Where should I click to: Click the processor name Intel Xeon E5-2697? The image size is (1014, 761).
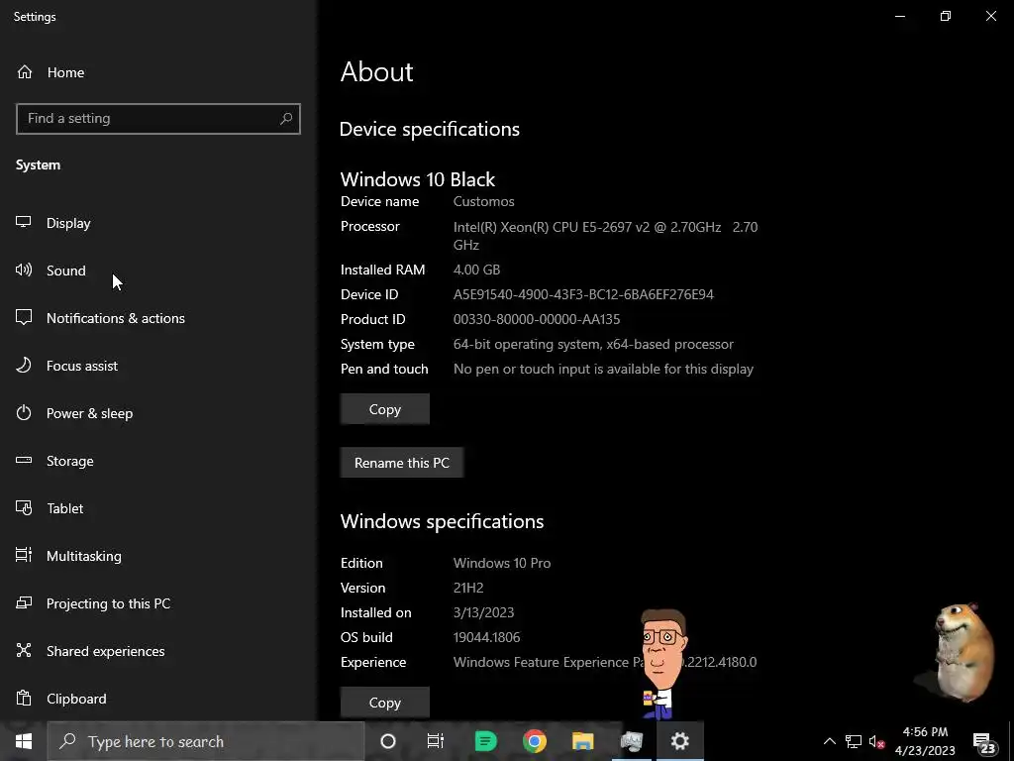pyautogui.click(x=605, y=236)
